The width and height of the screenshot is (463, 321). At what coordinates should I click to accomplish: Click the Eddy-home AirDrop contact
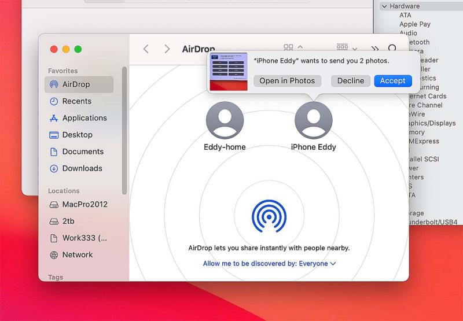[225, 126]
